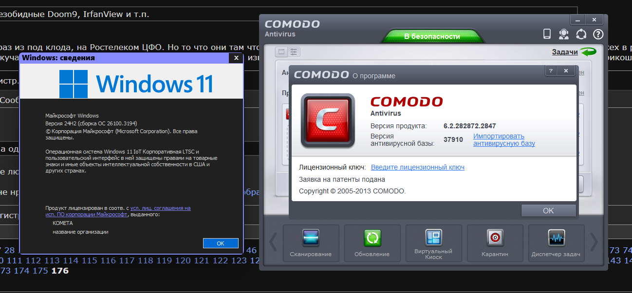
Task: Switch to advanced view sliders toggle
Action: pos(294,52)
